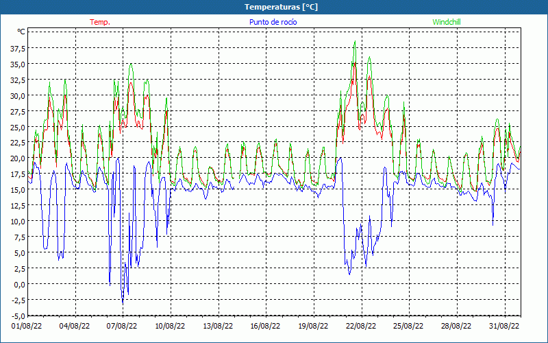This screenshot has height=343, width=548.
Task: Click the 37,5 y-axis value
Action: (x=18, y=48)
